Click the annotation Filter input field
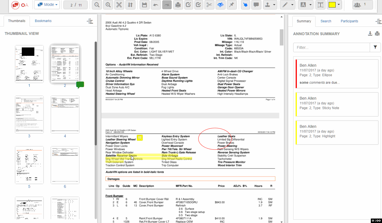 pos(331,47)
